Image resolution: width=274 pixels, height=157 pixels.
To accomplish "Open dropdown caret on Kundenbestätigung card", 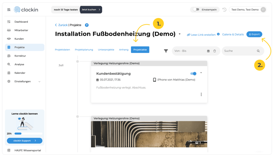I will 201,73.
